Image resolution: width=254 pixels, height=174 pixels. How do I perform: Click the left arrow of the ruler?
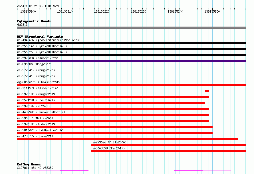click(18, 9)
